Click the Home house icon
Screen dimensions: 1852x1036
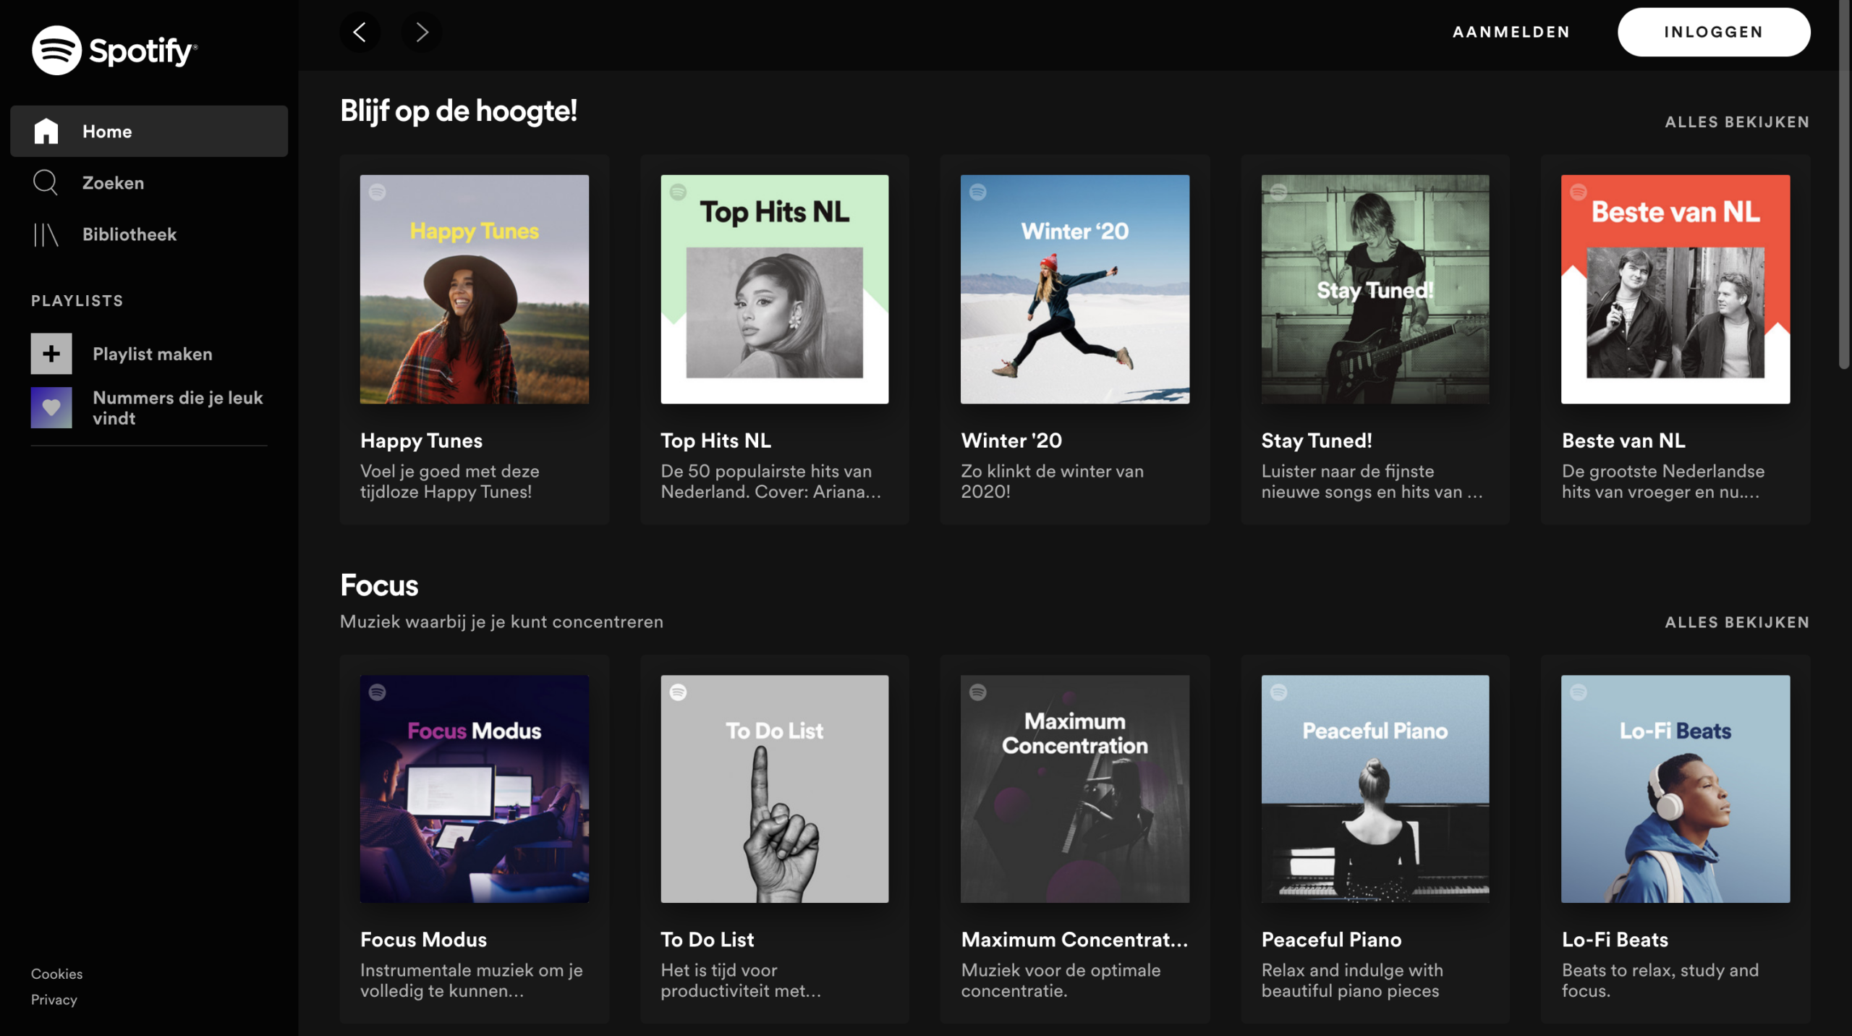click(46, 131)
